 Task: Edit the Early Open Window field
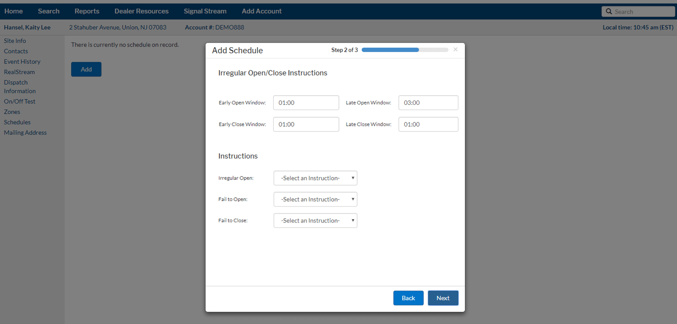tap(306, 103)
